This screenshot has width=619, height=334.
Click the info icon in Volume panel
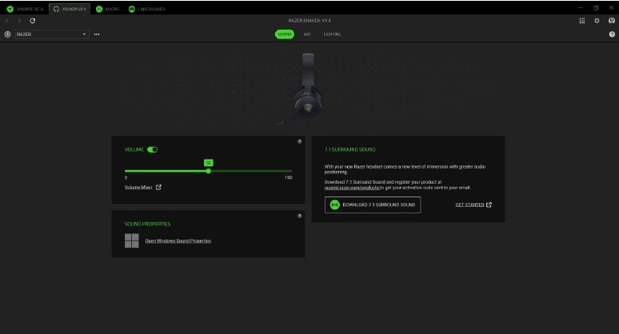point(300,141)
